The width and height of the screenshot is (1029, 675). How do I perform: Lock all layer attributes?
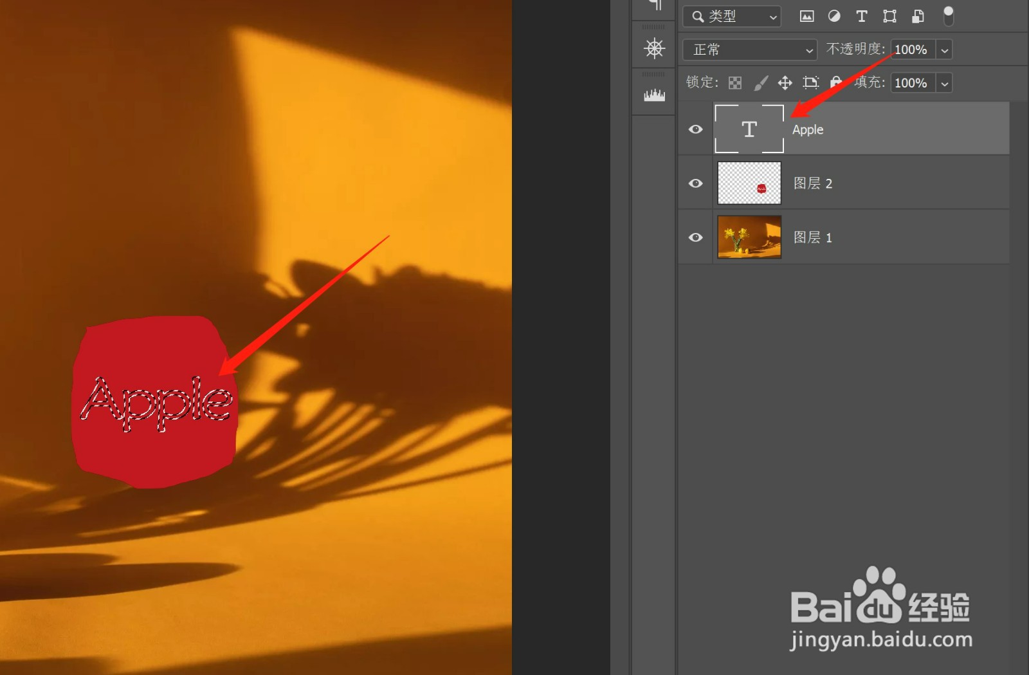click(x=835, y=82)
